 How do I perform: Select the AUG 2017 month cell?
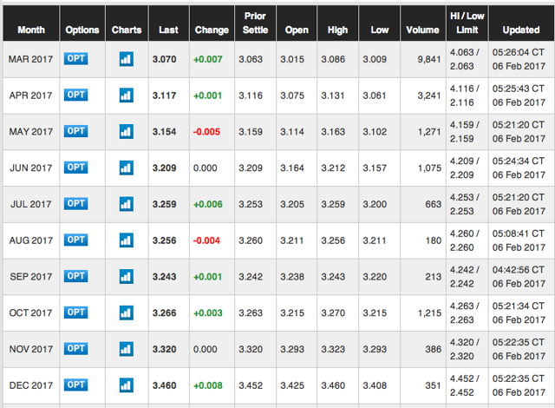point(31,240)
